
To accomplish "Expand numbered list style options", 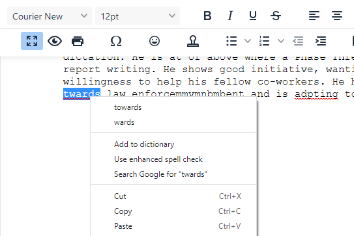I will coord(281,41).
